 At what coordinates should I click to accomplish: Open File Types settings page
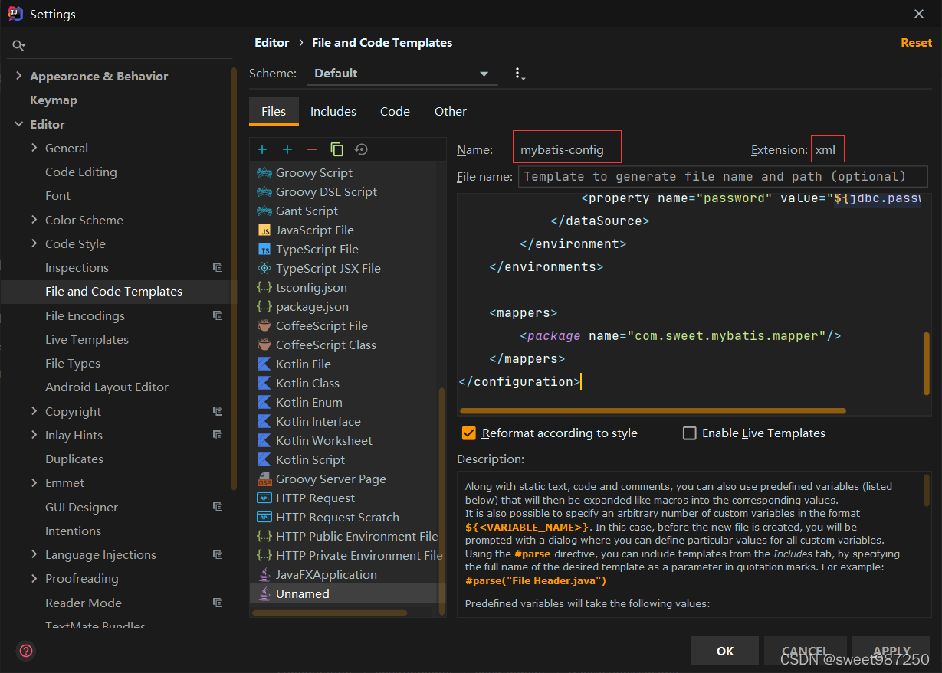[x=73, y=363]
